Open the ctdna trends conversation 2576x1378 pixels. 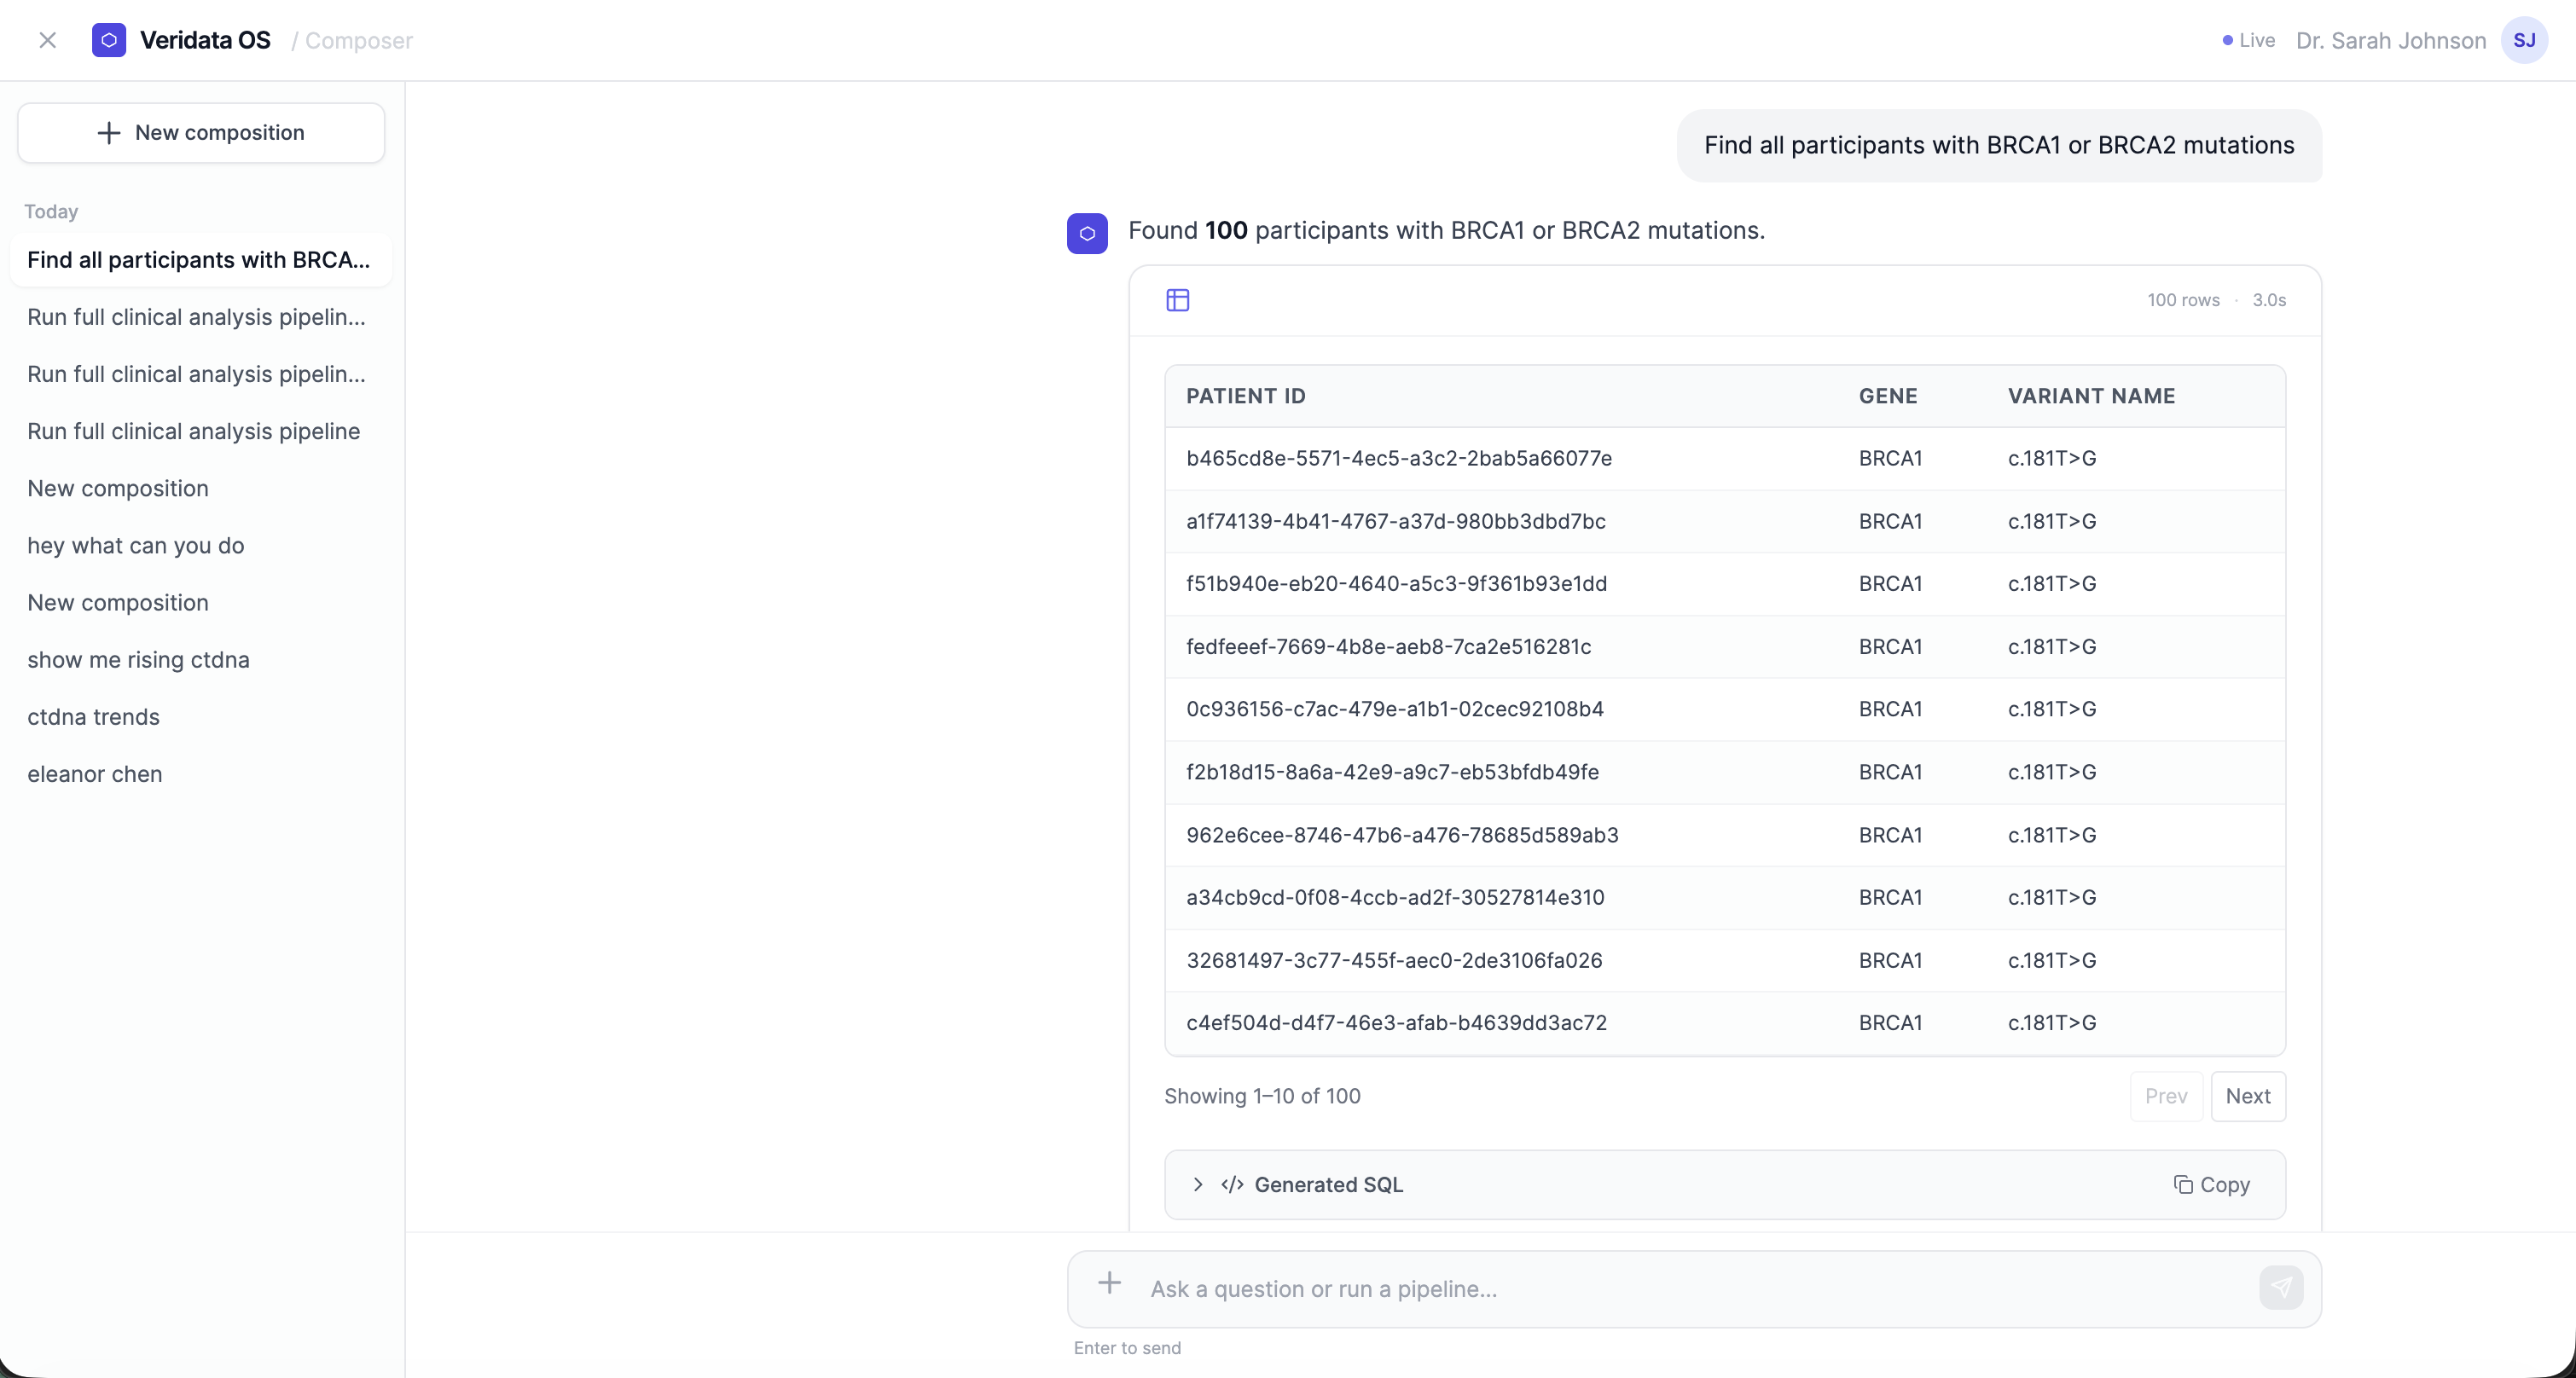point(94,716)
